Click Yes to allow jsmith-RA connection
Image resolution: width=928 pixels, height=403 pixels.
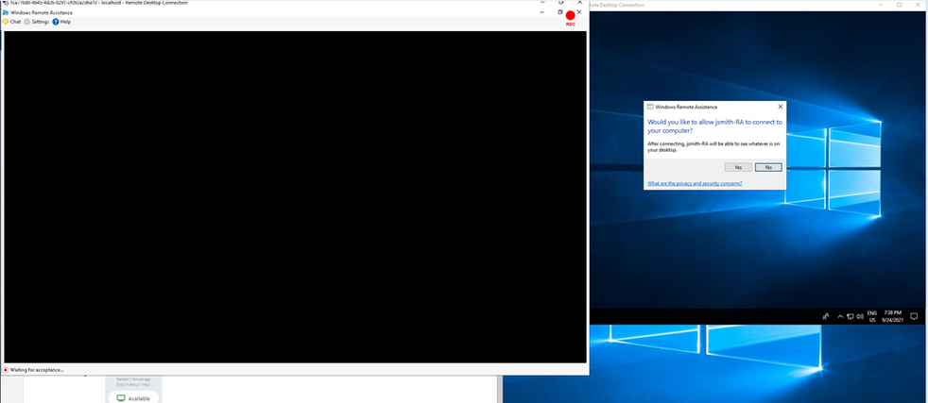point(738,167)
